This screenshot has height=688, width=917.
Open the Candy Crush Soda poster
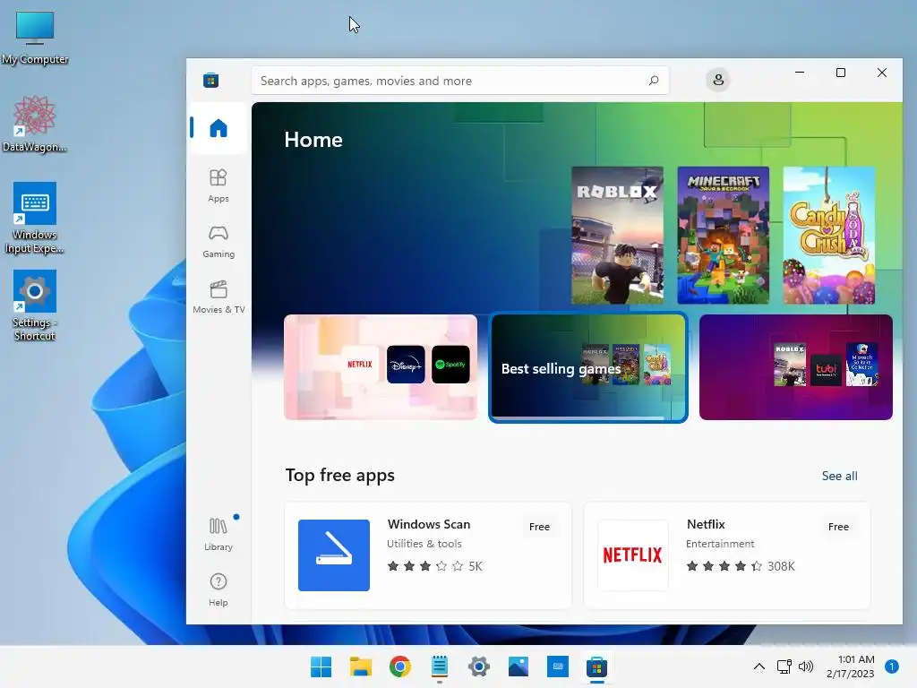pyautogui.click(x=828, y=236)
